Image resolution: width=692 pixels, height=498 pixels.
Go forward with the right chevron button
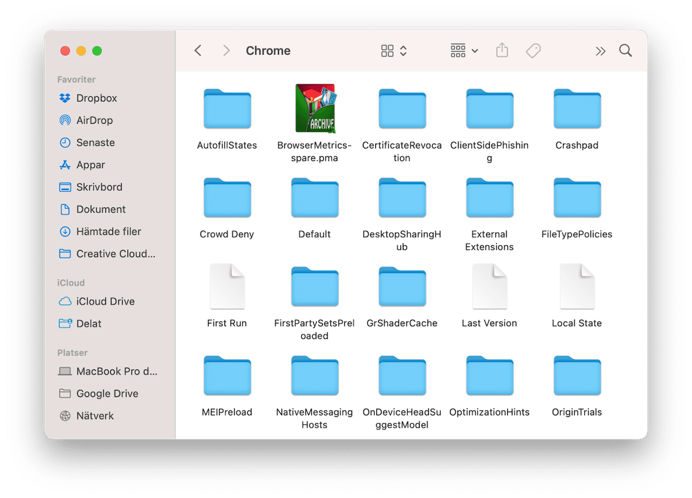point(226,51)
